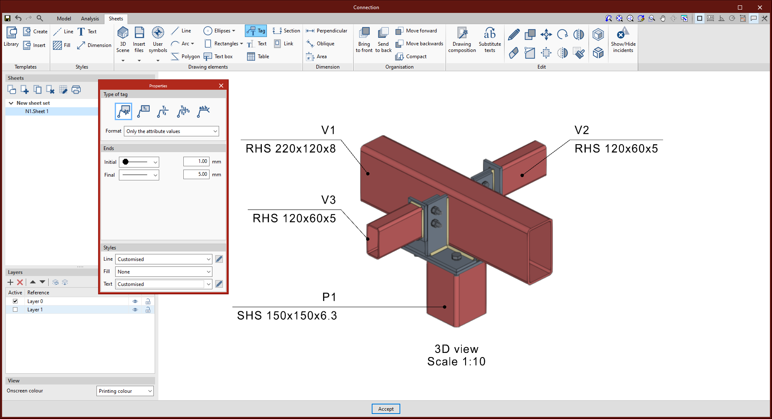
Task: Expand the Onscreen colour dropdown
Action: tap(125, 391)
